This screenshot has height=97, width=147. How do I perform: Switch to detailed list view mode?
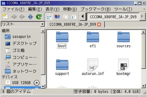pos(74,17)
